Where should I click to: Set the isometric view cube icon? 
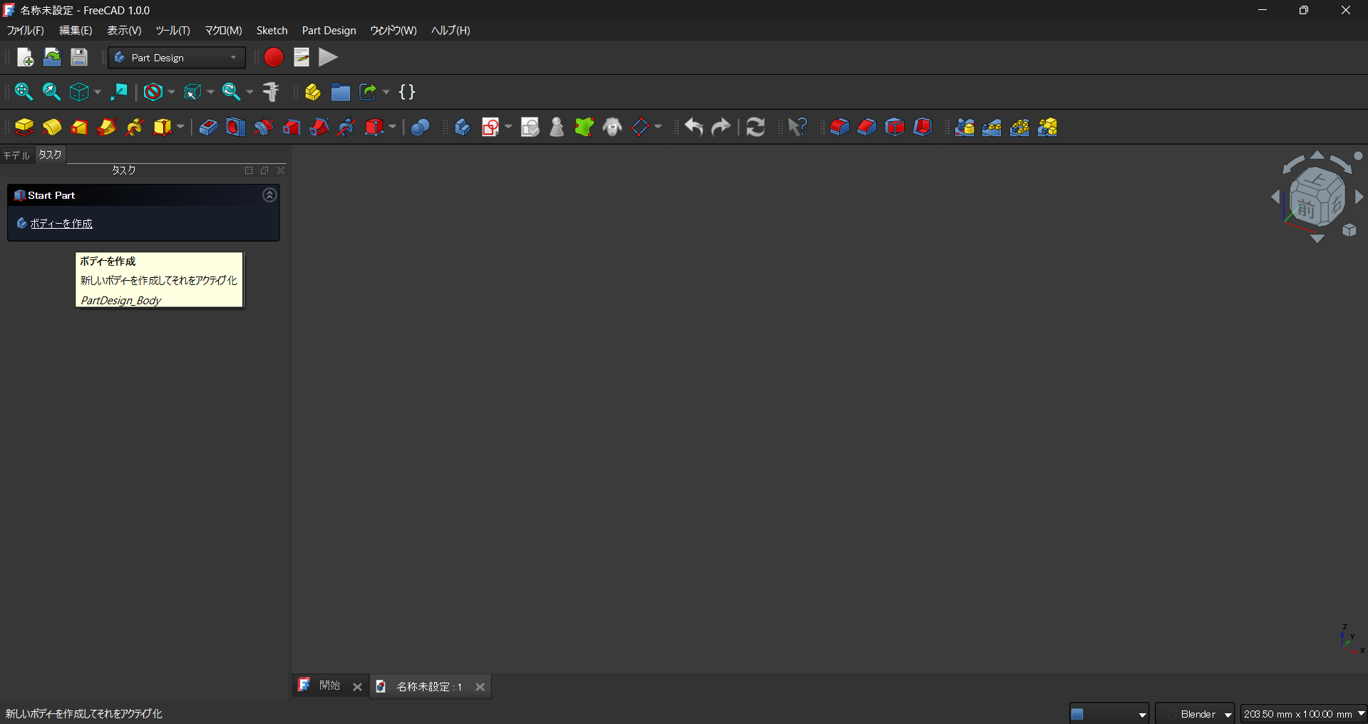tap(79, 92)
